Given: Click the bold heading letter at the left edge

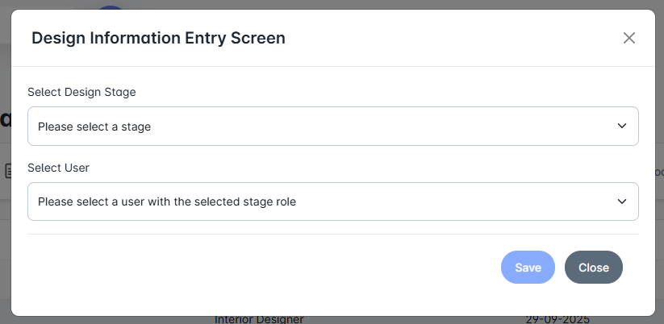Looking at the screenshot, I should point(5,121).
